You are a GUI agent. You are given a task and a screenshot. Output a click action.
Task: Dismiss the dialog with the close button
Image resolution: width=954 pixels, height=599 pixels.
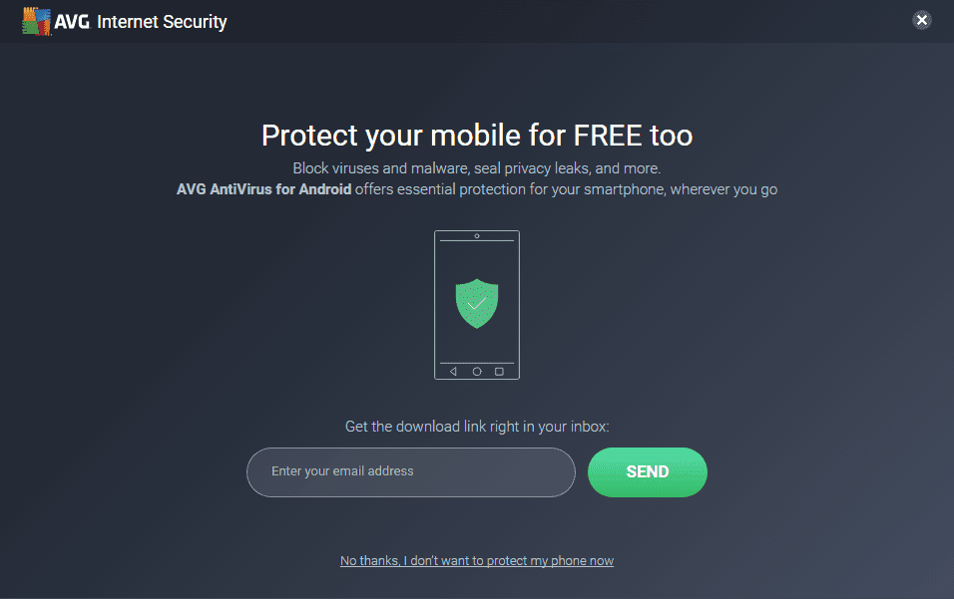pos(921,19)
